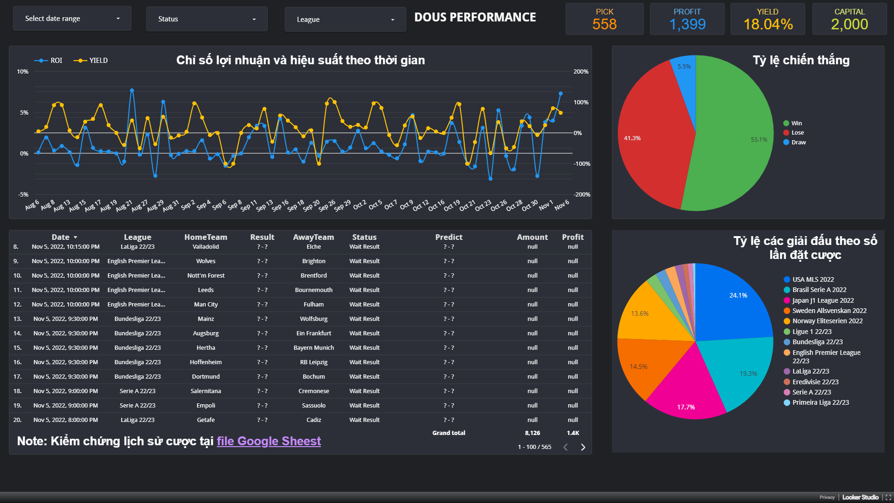Expand the Status filter dropdown
894x503 pixels.
[x=207, y=19]
